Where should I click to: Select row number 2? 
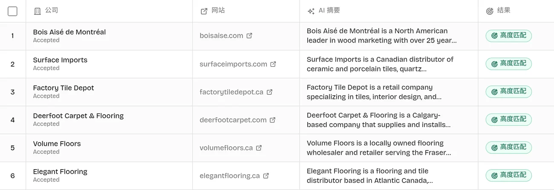[12, 64]
